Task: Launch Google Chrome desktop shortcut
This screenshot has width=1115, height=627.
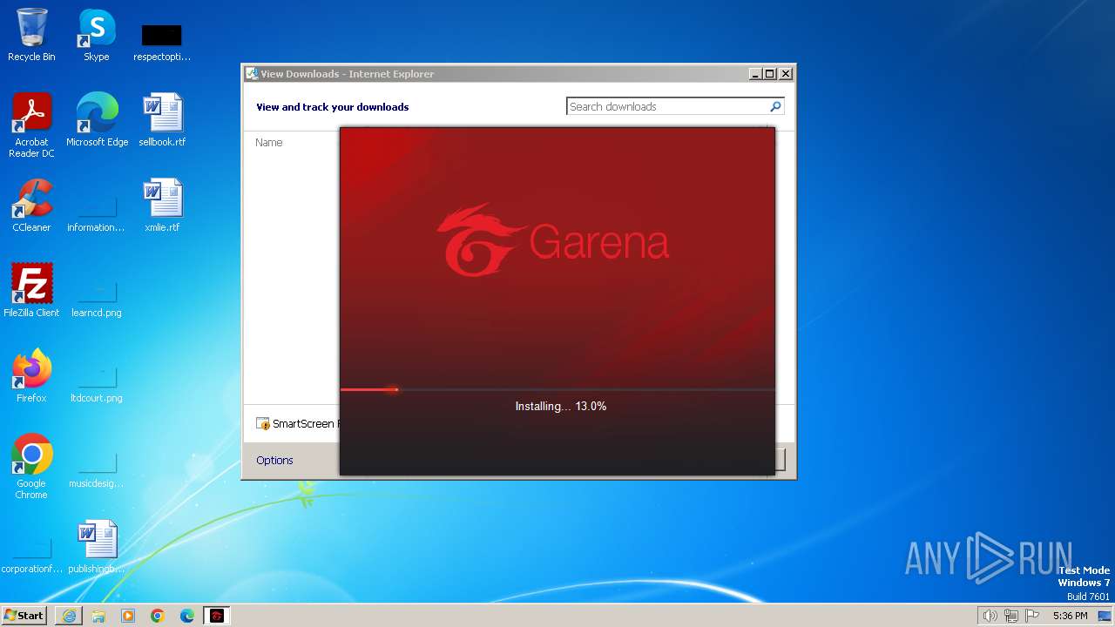Action: click(x=31, y=467)
